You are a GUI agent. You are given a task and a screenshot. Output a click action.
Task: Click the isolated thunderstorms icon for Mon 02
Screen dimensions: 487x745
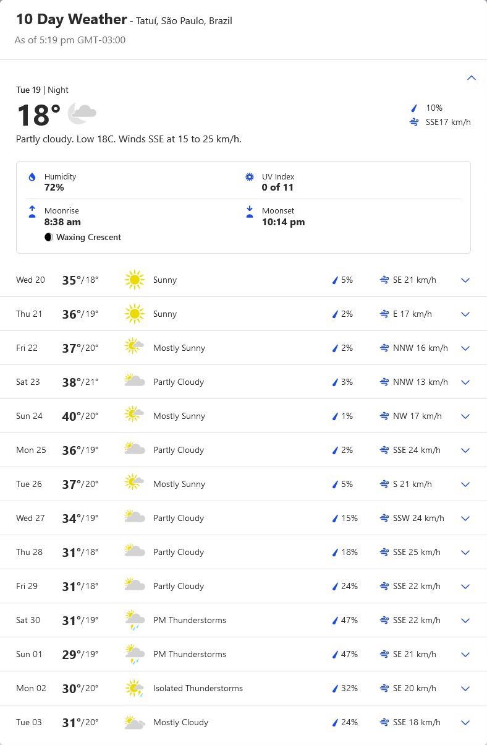pyautogui.click(x=134, y=688)
